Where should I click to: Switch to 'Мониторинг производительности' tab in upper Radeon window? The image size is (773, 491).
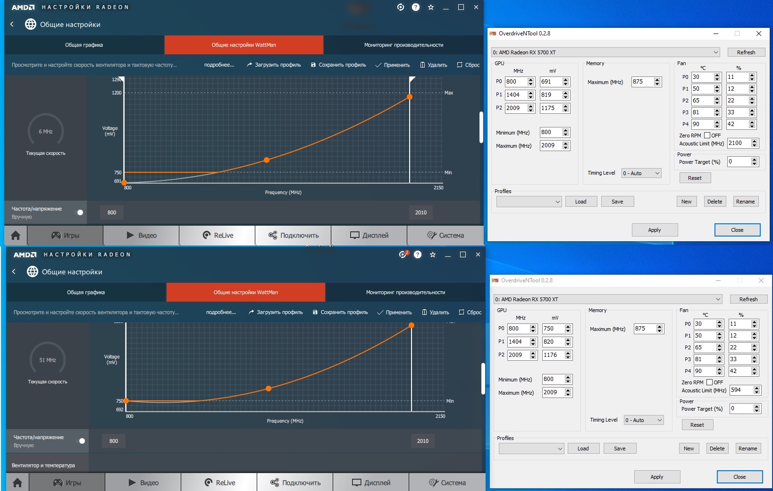(x=403, y=45)
